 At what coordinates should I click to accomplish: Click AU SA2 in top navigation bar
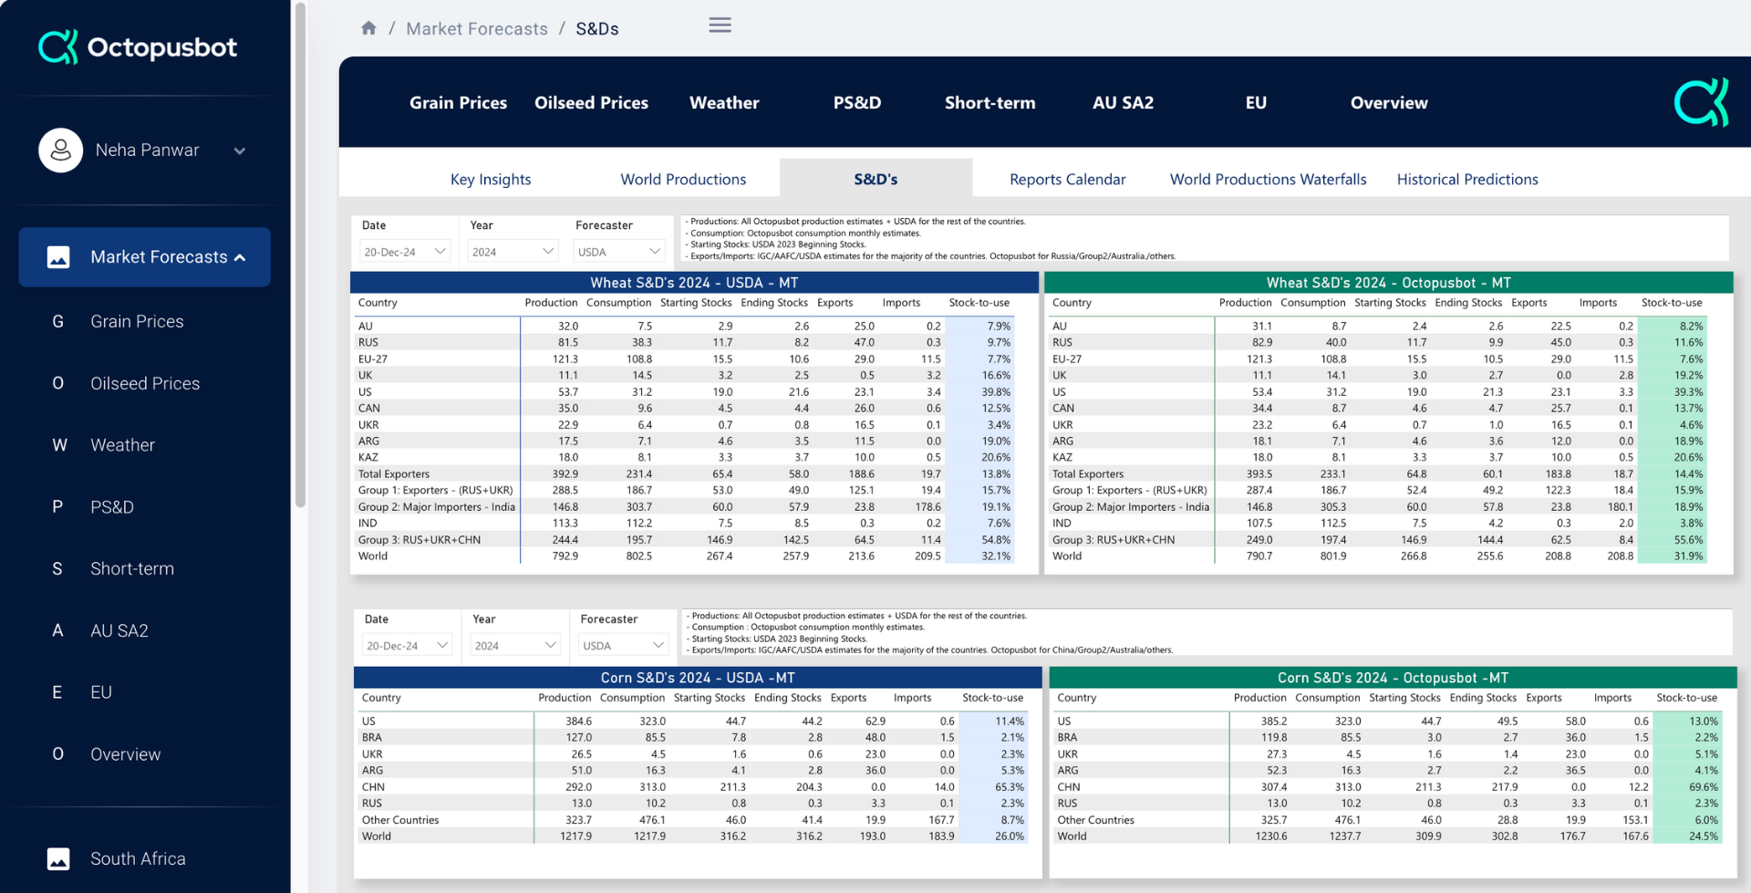[x=1123, y=103]
